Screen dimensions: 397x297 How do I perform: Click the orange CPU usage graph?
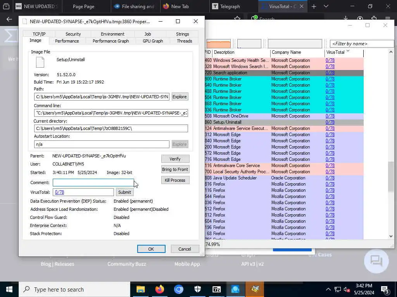(x=219, y=43)
